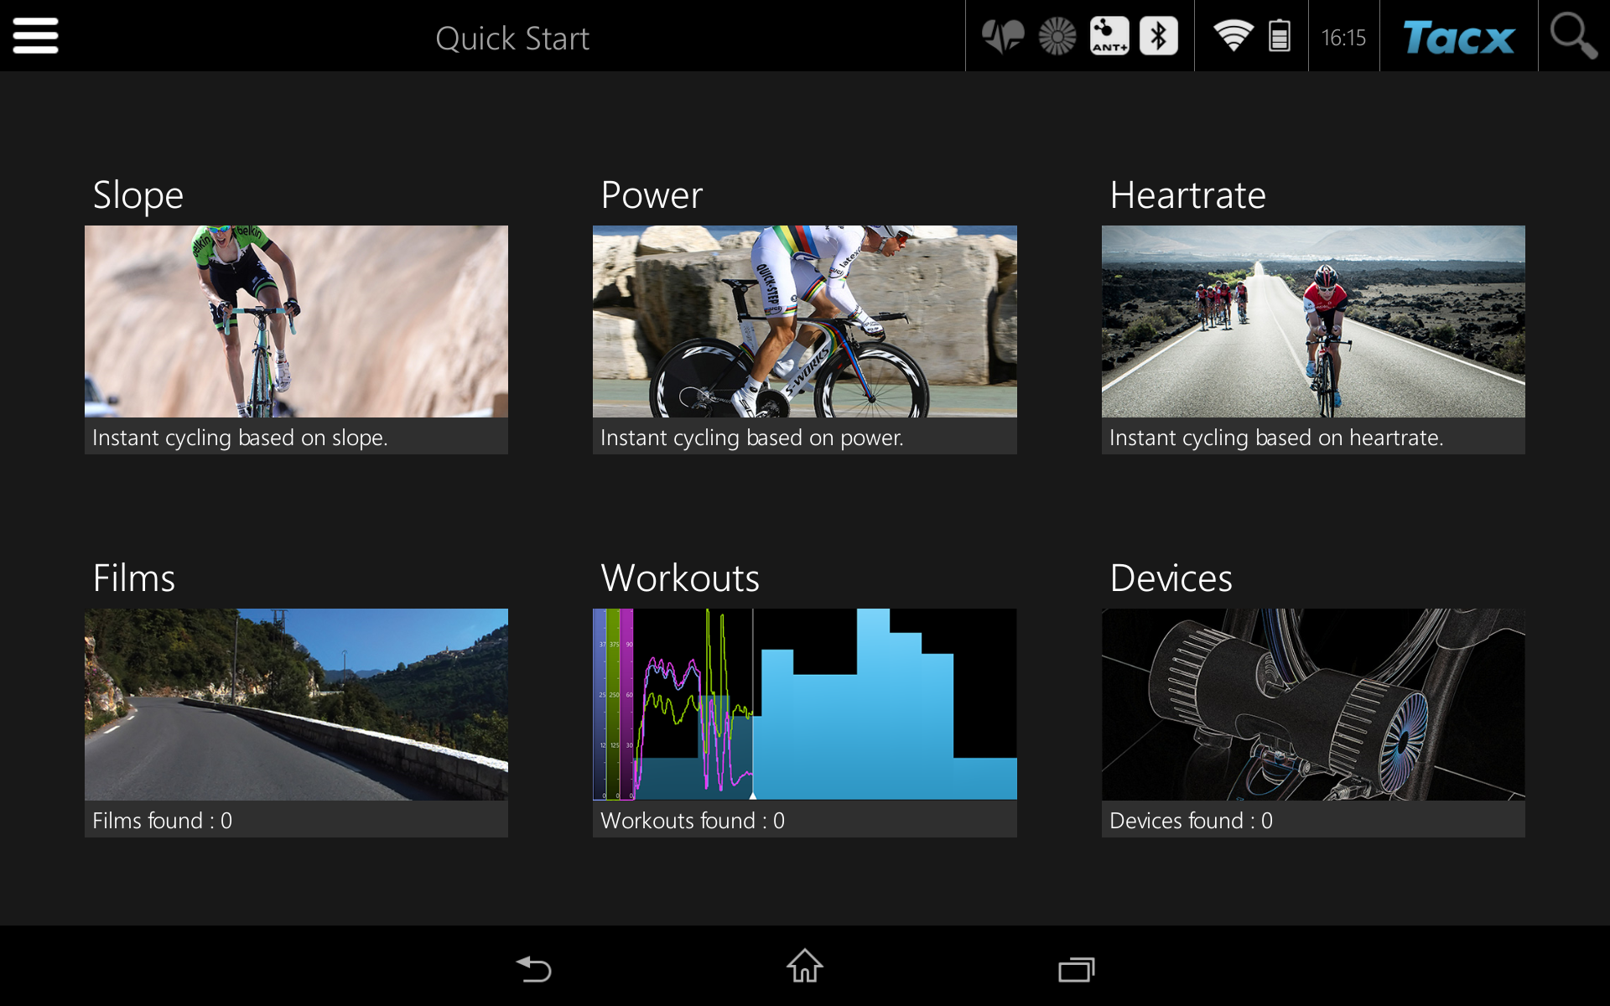1610x1006 pixels.
Task: Tap the Wi-Fi signal icon
Action: click(1233, 36)
